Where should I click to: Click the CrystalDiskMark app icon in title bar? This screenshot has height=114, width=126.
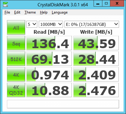pos(5,5)
